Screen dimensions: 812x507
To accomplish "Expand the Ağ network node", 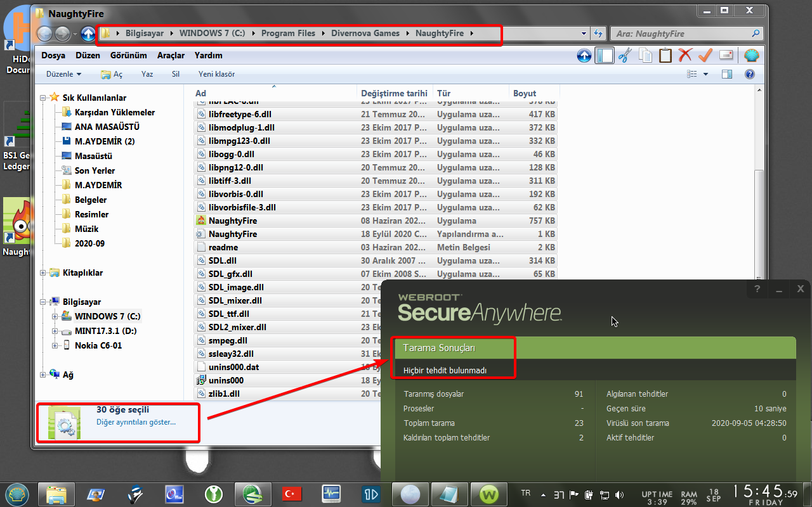I will pos(43,375).
